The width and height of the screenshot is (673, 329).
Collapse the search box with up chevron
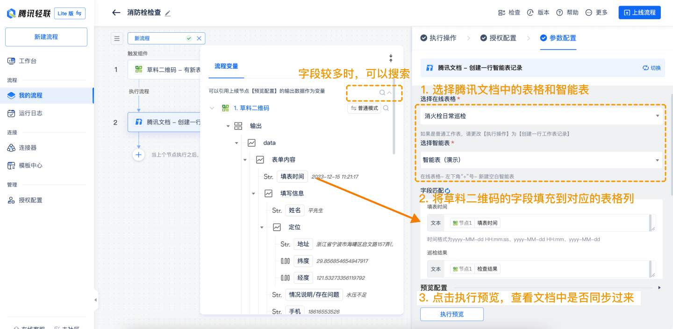point(389,93)
